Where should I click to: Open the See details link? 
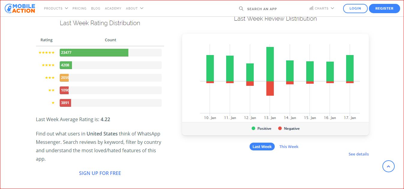point(359,154)
